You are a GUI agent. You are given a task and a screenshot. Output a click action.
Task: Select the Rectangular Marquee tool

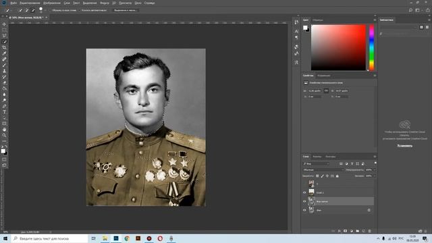(4, 30)
